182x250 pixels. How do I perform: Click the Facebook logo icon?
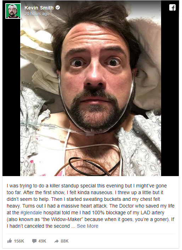pyautogui.click(x=172, y=7)
